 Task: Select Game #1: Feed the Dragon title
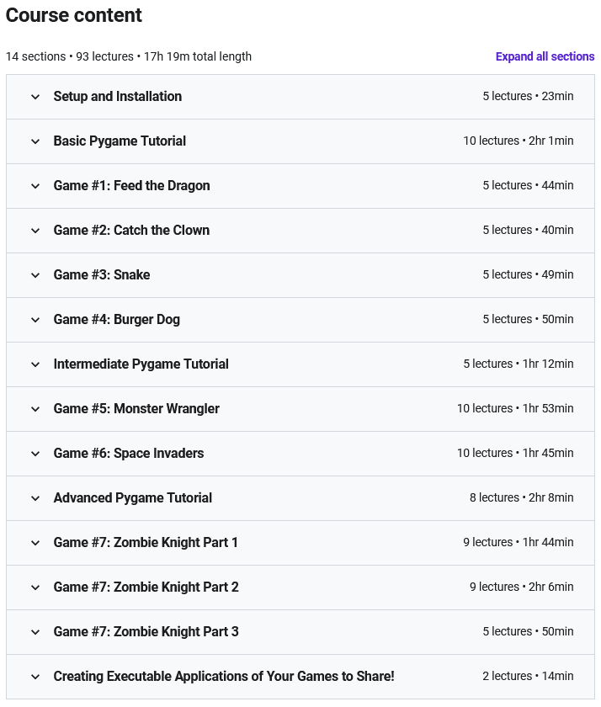[x=131, y=185]
